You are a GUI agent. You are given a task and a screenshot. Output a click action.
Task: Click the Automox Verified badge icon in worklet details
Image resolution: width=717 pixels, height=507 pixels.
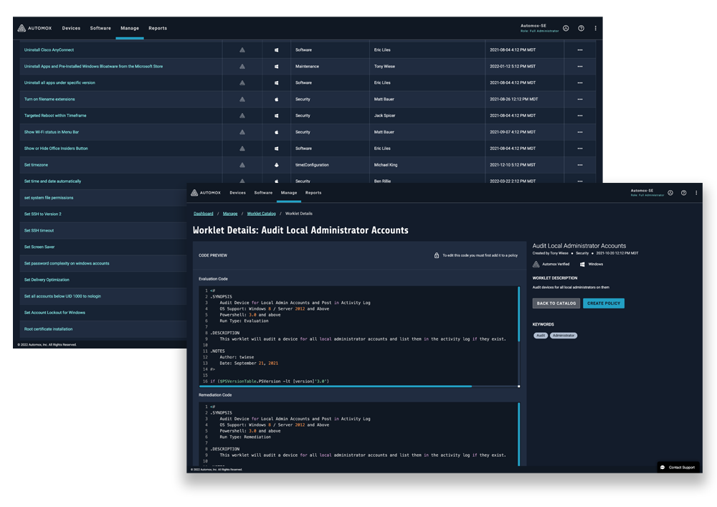click(x=536, y=264)
